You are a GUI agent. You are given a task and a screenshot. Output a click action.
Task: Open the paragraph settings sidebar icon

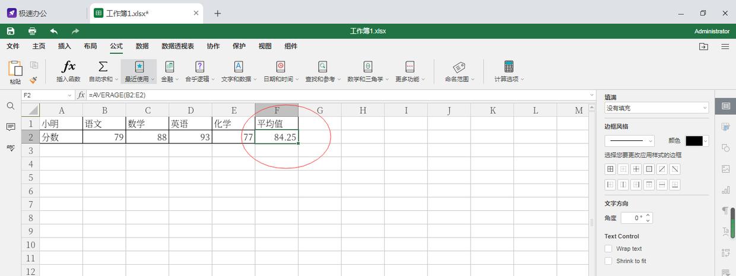point(725,211)
